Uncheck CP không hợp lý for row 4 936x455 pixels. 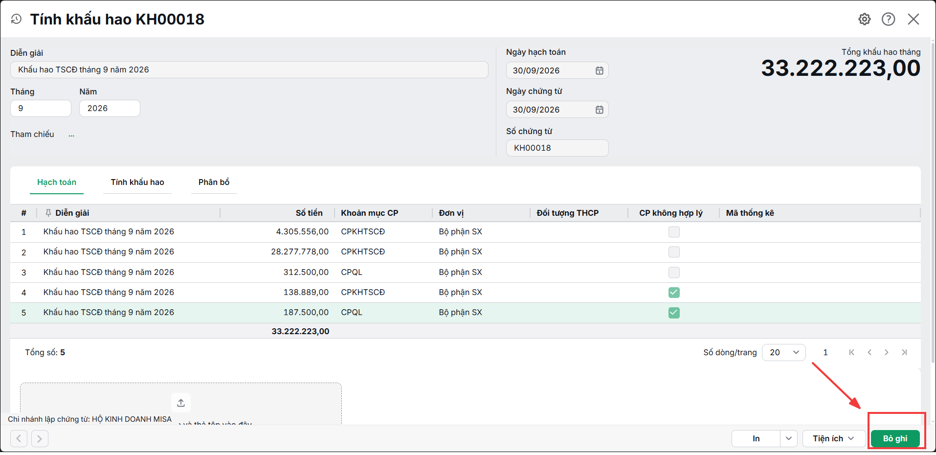(x=674, y=293)
